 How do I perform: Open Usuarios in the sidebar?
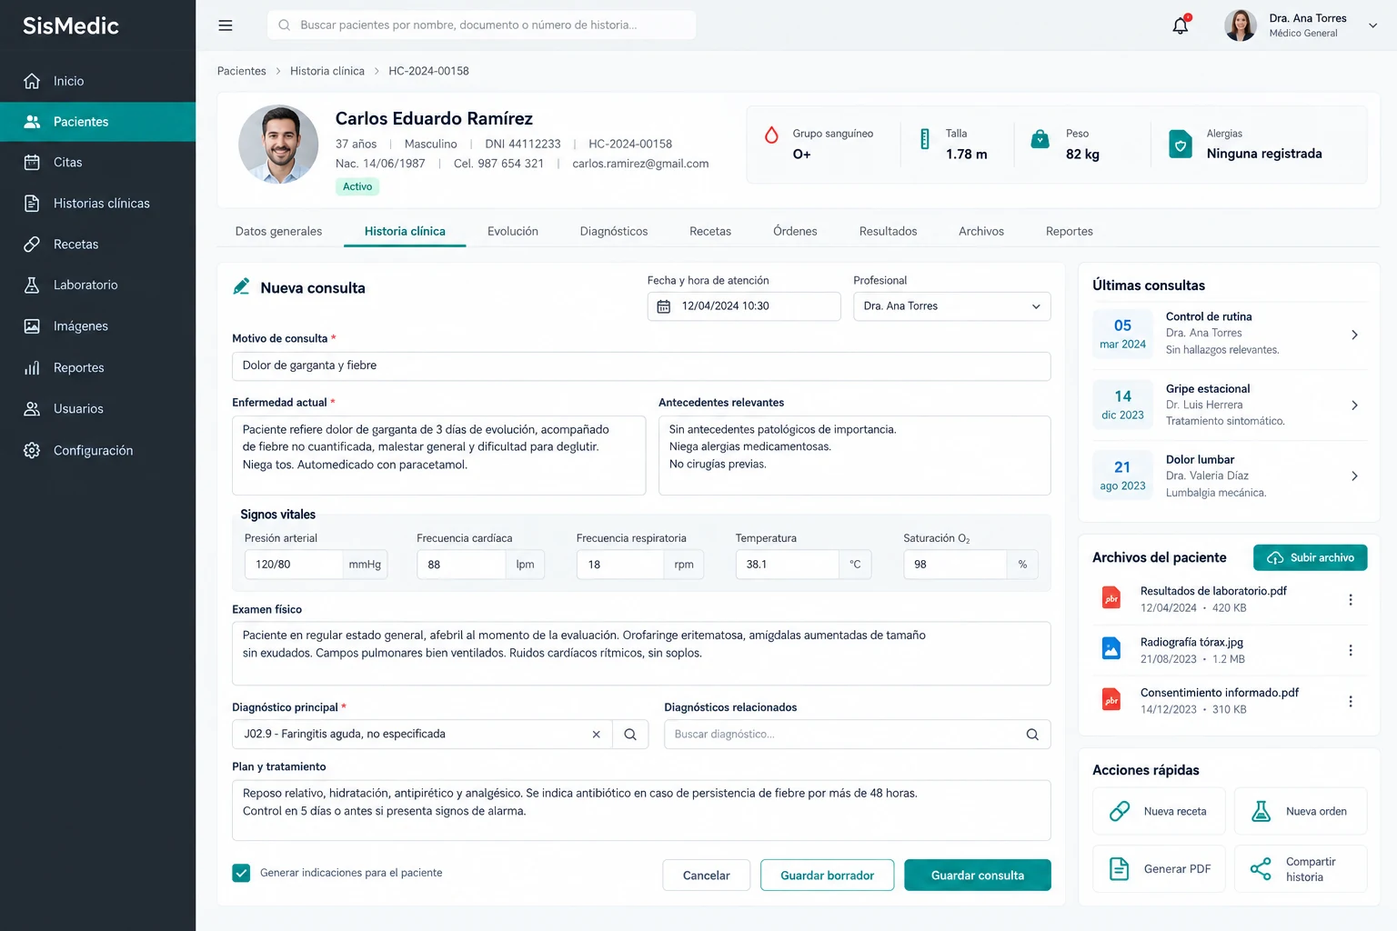click(x=97, y=408)
